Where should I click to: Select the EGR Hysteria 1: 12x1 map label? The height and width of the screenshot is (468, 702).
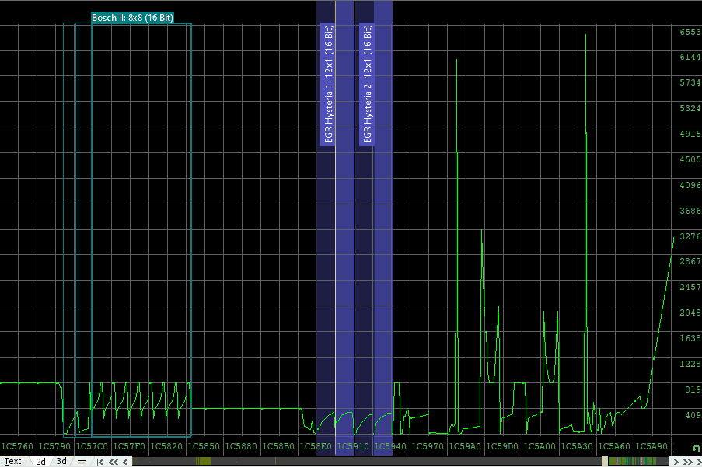click(x=328, y=86)
